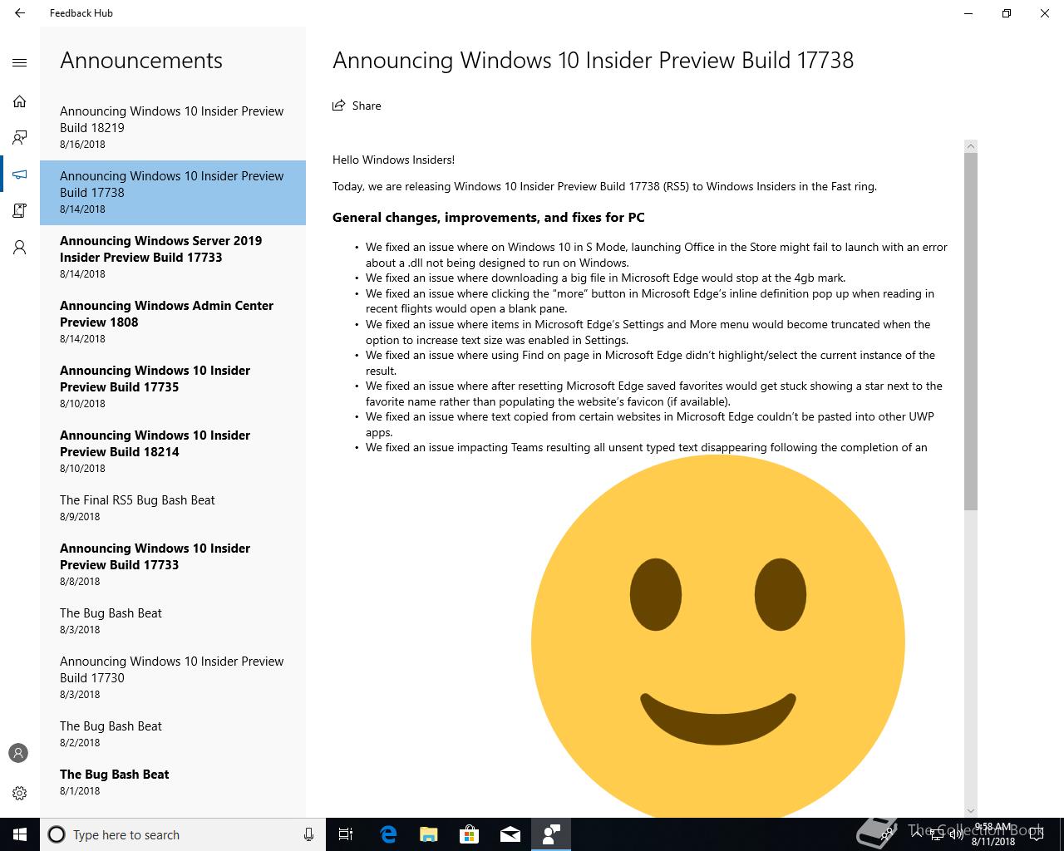Click the account avatar icon
The width and height of the screenshot is (1064, 851).
tap(18, 753)
